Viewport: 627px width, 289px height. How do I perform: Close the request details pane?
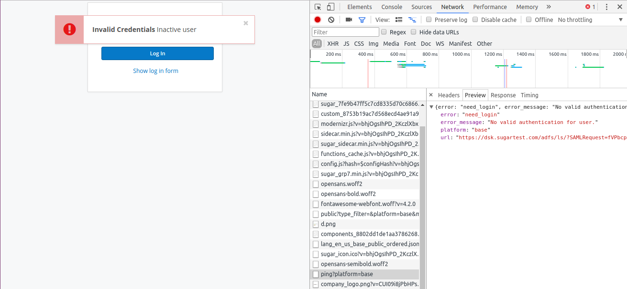[431, 95]
